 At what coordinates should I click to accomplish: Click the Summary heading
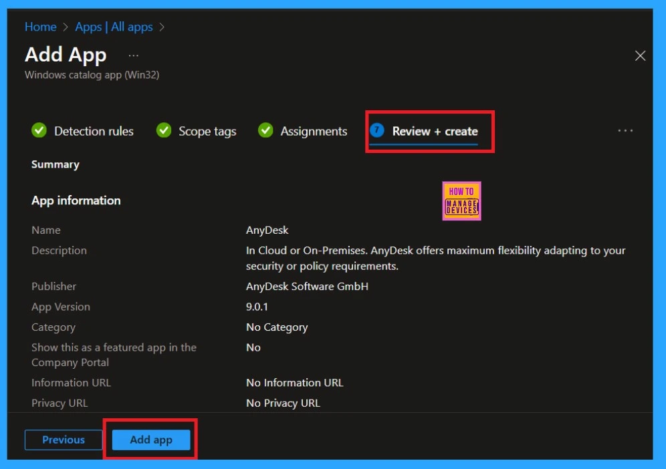[55, 164]
